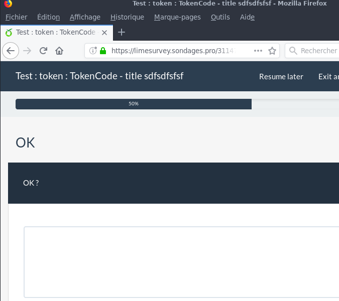Click the Resume later link
Viewport: 339px width, 301px height.
pos(281,77)
